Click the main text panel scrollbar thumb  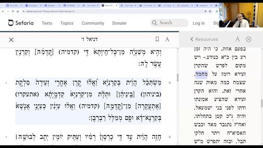click(178, 78)
